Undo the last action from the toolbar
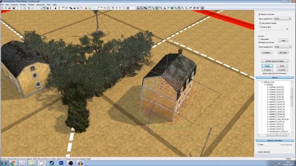The height and width of the screenshot is (166, 296). tap(32, 8)
